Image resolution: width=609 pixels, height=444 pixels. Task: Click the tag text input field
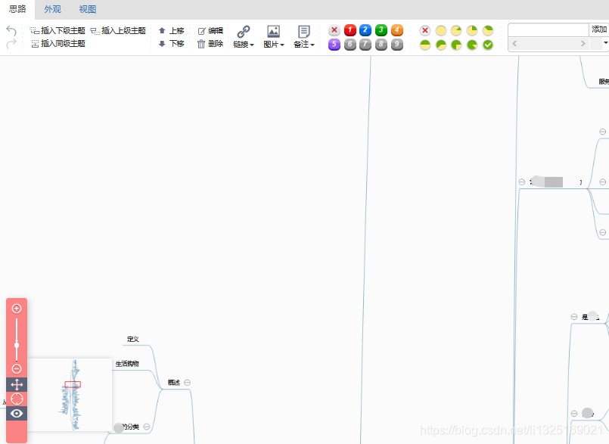548,30
